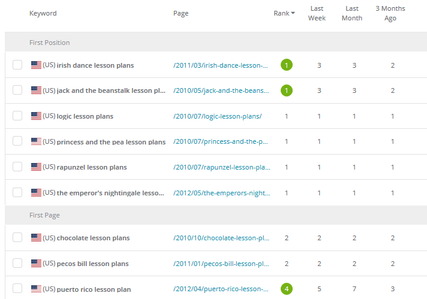Select the checkbox for the emperor's nightingale row
427x299 pixels.
[x=17, y=192]
